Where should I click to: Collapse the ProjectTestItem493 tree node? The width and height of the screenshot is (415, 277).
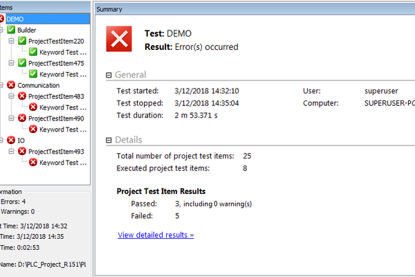[x=11, y=152]
